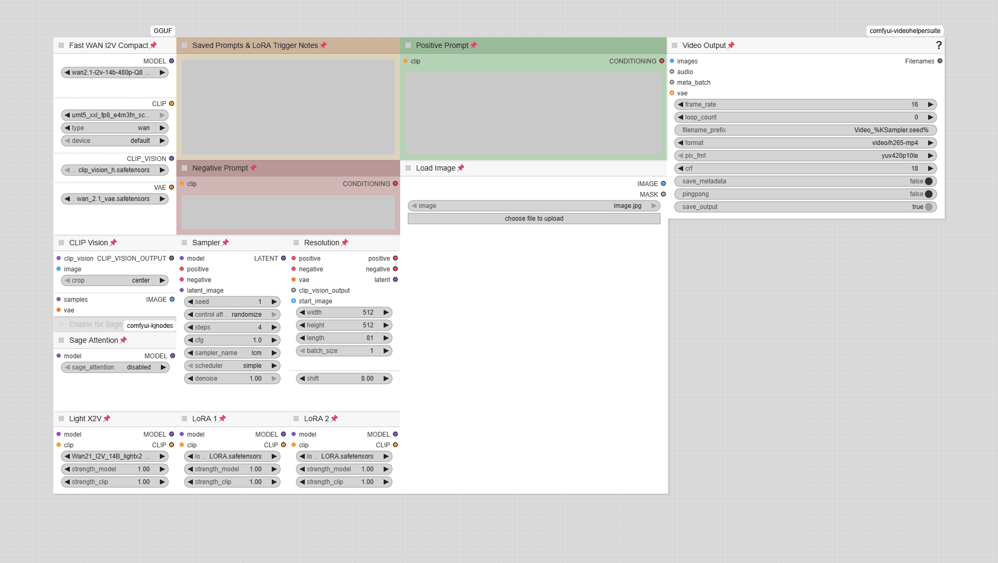Click the pin icon on Load Image node
Screen dimensions: 998x563
point(461,168)
